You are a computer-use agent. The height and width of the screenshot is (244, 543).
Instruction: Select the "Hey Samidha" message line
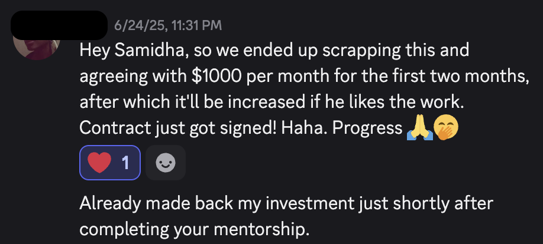pyautogui.click(x=274, y=50)
